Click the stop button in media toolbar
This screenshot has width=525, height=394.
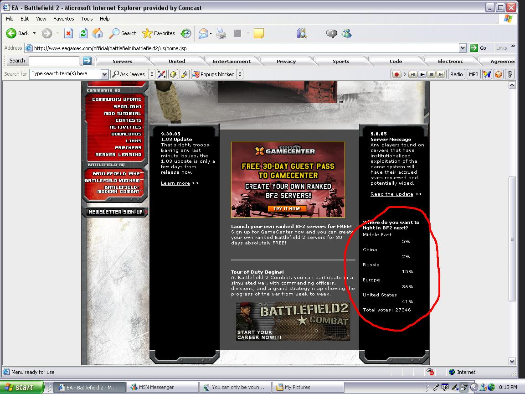[x=432, y=74]
